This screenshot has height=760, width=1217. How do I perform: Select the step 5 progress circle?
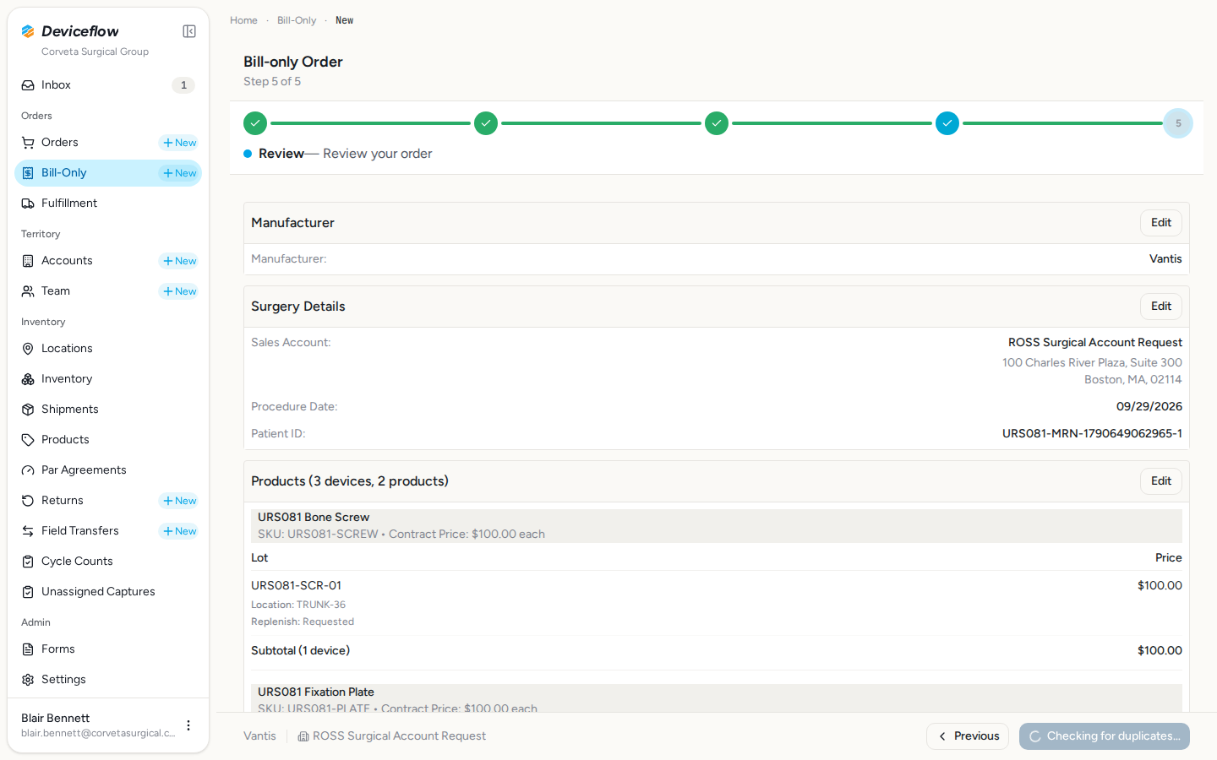click(1178, 123)
